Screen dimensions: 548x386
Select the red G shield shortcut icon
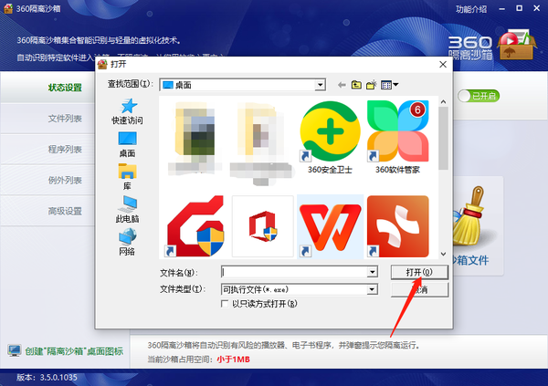click(x=195, y=226)
